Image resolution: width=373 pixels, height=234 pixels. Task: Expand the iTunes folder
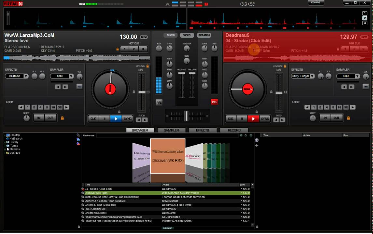point(5,146)
